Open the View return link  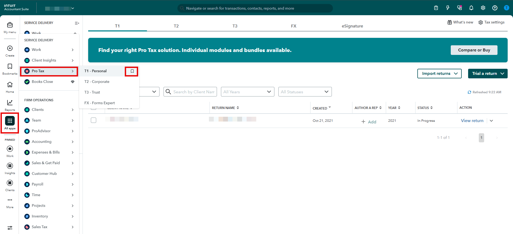[x=472, y=121]
